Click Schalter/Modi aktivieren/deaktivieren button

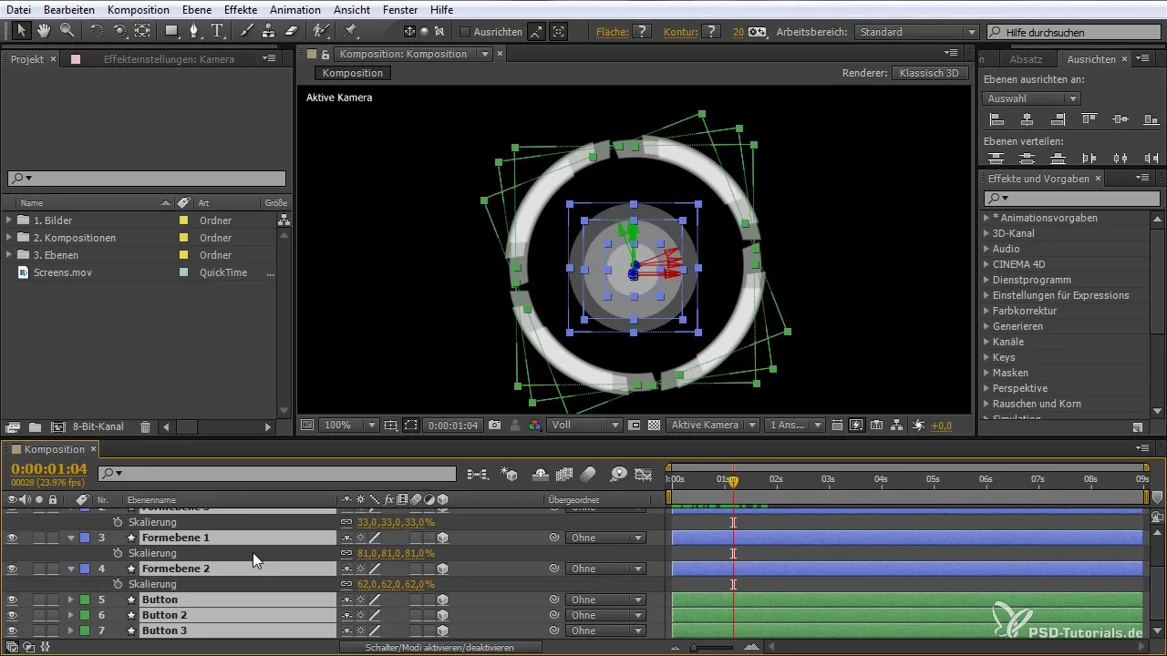[440, 647]
